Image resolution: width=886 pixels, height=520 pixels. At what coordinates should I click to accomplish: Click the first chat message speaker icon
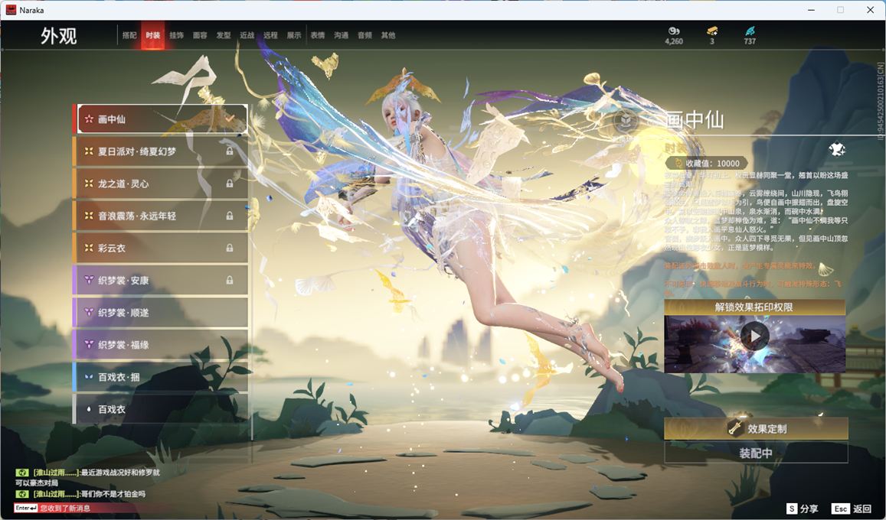click(22, 473)
